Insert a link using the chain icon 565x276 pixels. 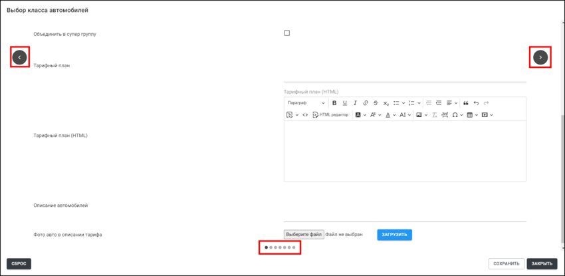(x=366, y=103)
